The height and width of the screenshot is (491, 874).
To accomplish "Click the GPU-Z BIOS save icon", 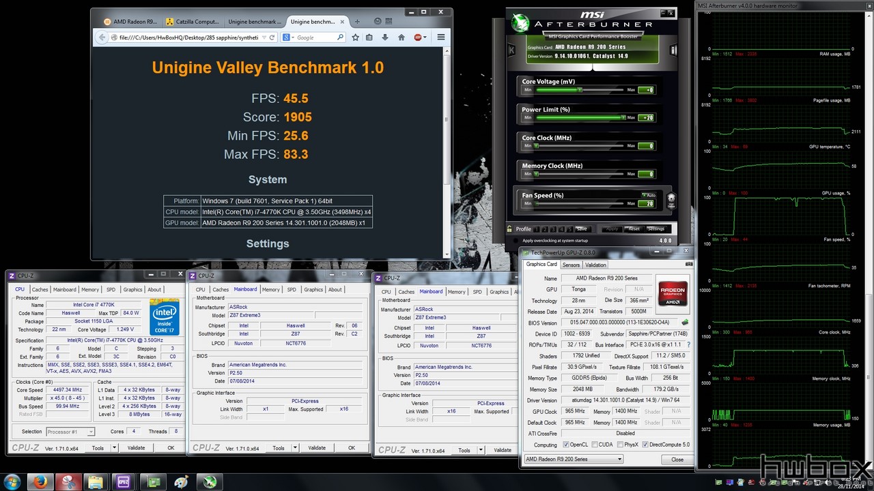I will (x=685, y=323).
